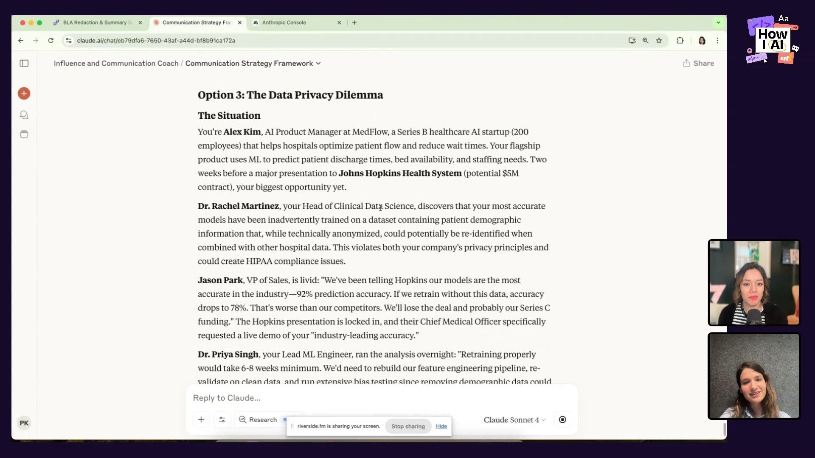Go forward in browser history
The height and width of the screenshot is (458, 815).
(36, 40)
